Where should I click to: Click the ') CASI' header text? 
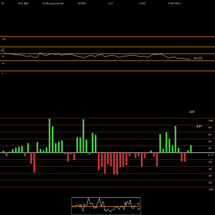[141, 3]
